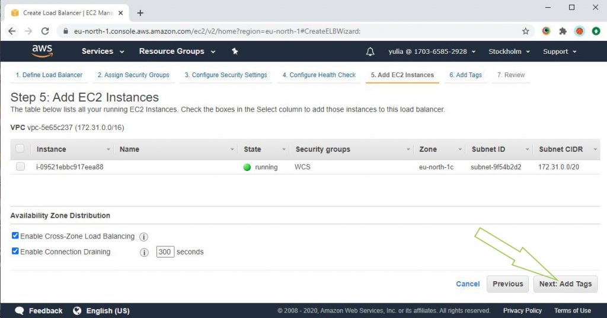Click the Subnet CIDR column sort arrow
The width and height of the screenshot is (607, 318).
pos(595,150)
